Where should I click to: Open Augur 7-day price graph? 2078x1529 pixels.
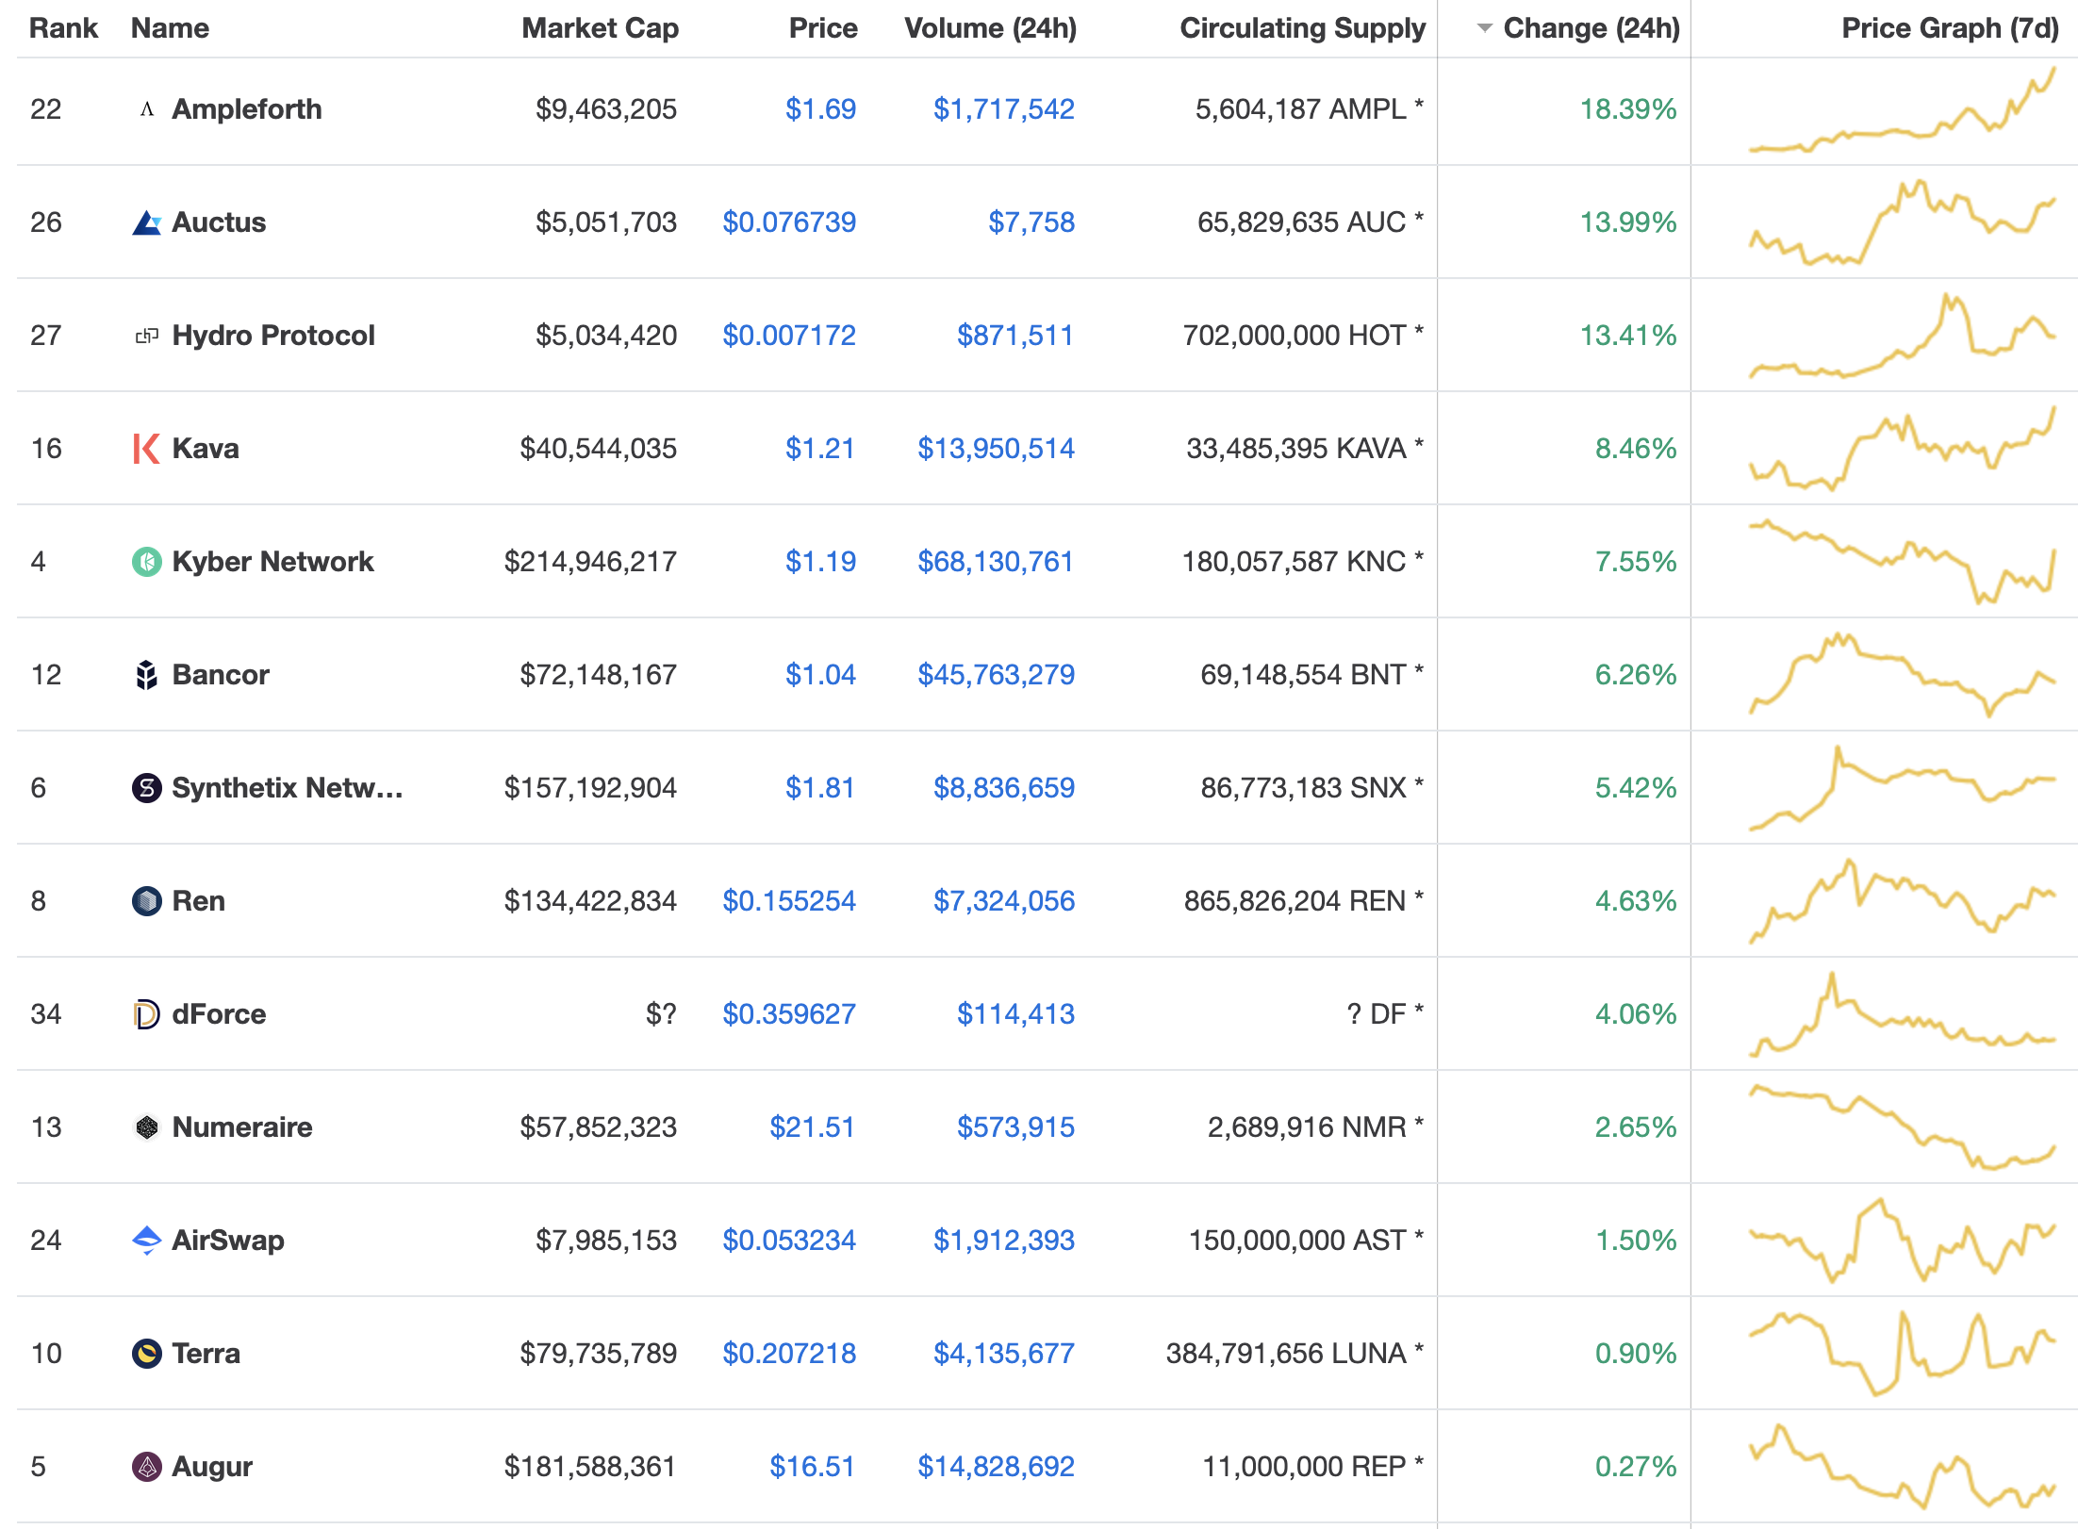tap(1903, 1467)
